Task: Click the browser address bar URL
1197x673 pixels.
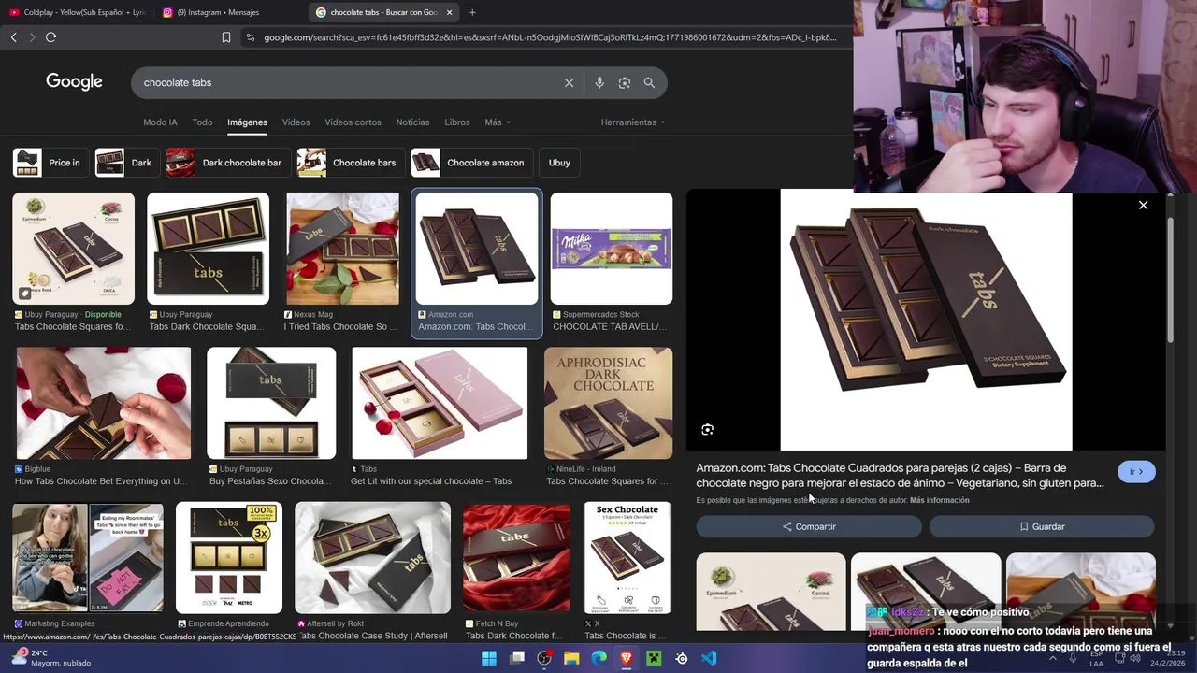Action: (550, 37)
